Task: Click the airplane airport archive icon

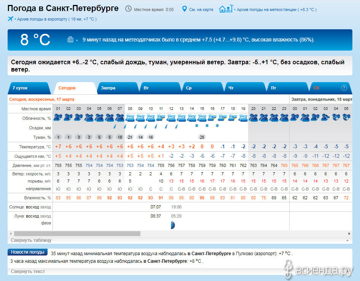Action: (10, 19)
